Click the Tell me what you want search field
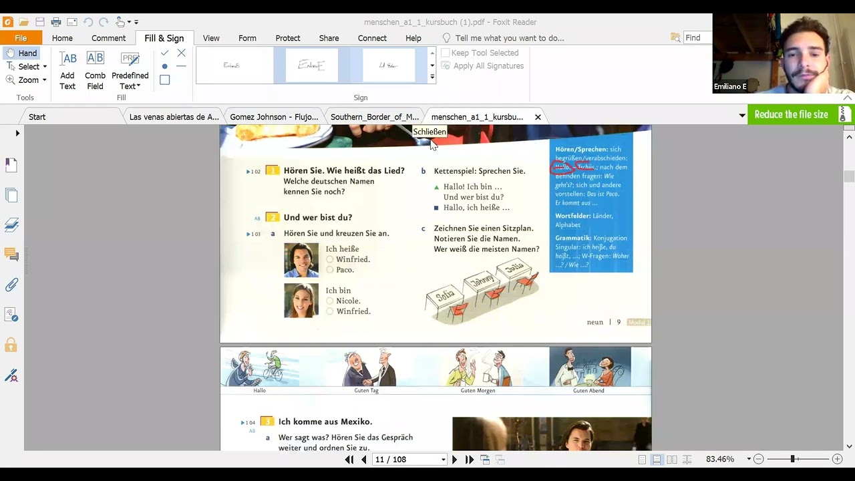The width and height of the screenshot is (855, 481). tap(509, 38)
